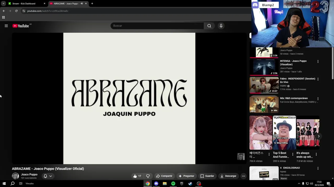Show hidden system tray icons
The height and width of the screenshot is (187, 334).
pos(299,184)
